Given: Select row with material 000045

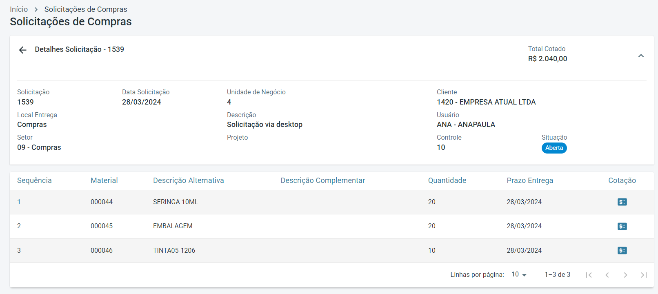Looking at the screenshot, I should [x=102, y=226].
